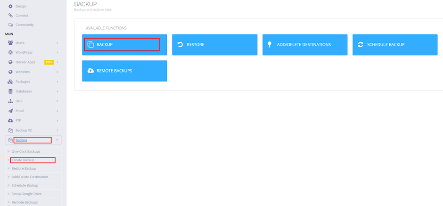Select Create Backup submenu item

(x=33, y=160)
